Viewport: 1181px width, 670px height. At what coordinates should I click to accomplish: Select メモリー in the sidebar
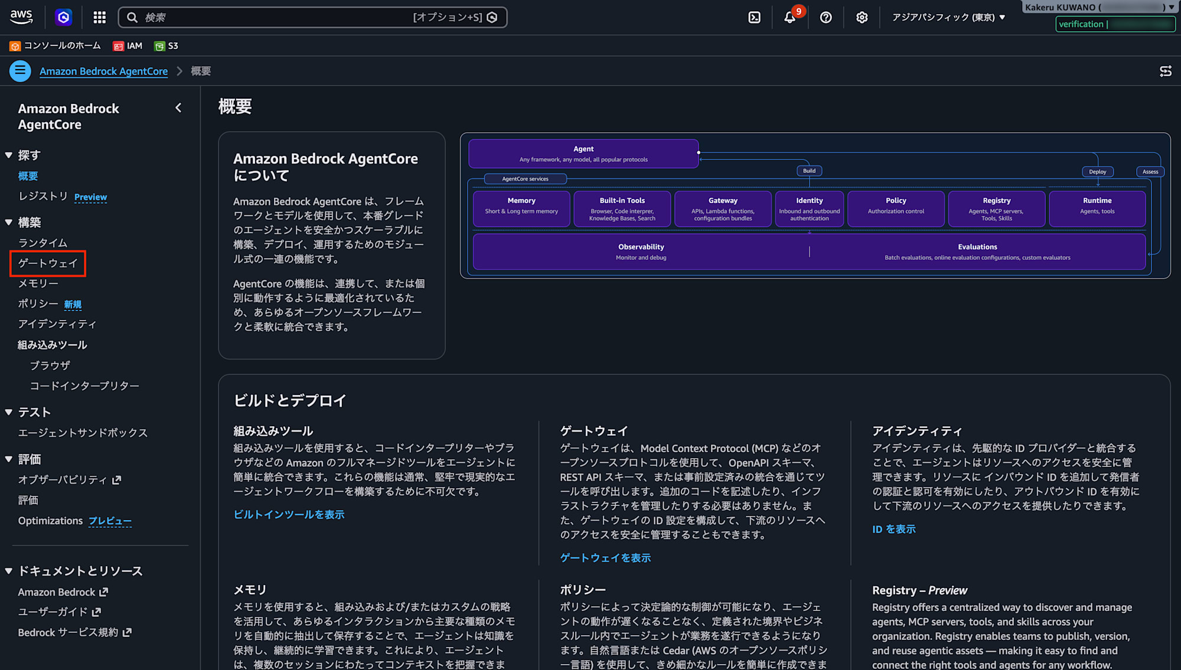(x=38, y=283)
